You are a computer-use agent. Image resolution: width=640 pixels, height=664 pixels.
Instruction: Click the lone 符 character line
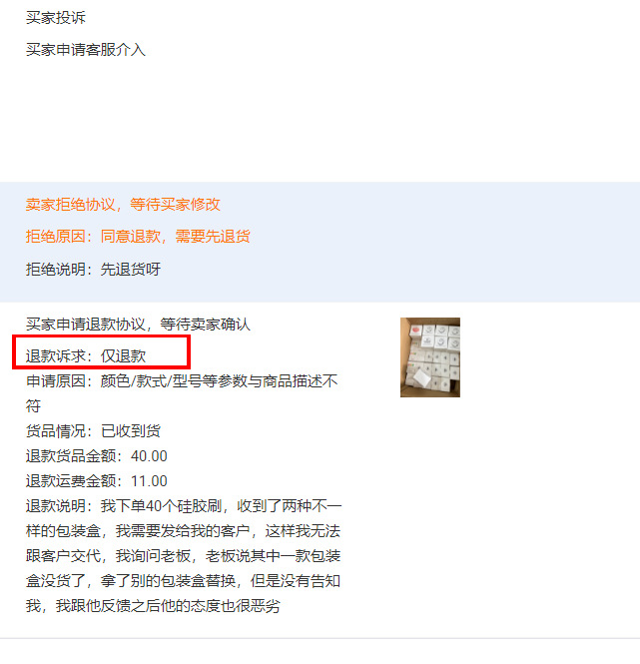pyautogui.click(x=34, y=406)
